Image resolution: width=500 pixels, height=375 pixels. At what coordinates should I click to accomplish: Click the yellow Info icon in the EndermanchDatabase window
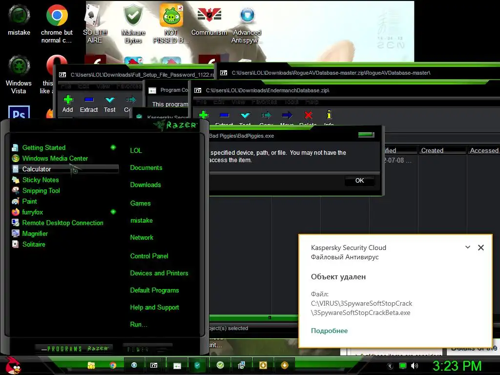coord(329,114)
